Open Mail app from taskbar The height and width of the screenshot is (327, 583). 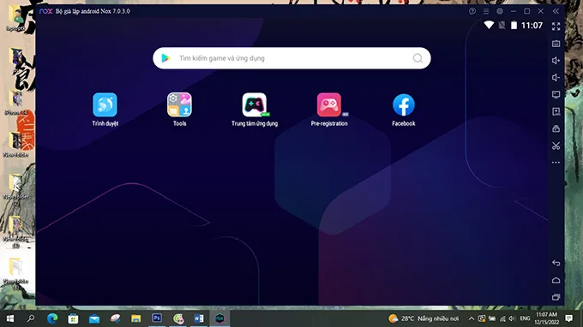tap(94, 318)
